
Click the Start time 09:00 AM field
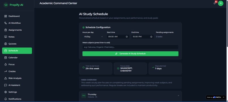(118, 37)
